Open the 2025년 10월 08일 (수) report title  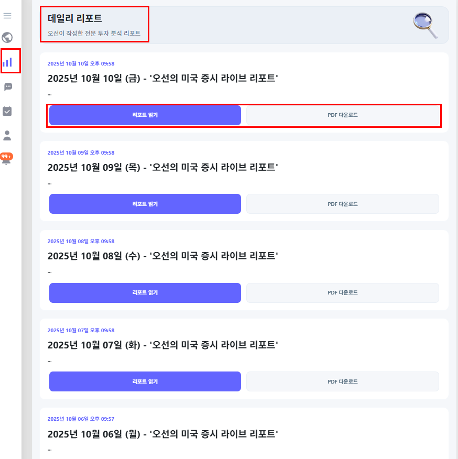[163, 256]
